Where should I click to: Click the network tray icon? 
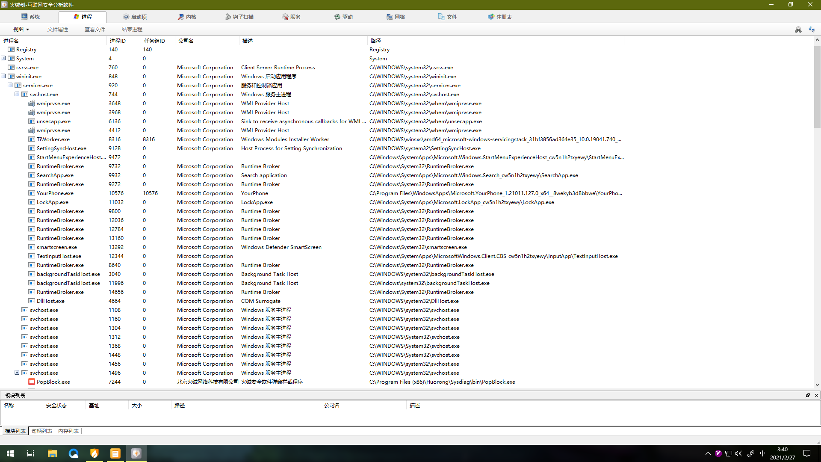tap(729, 453)
